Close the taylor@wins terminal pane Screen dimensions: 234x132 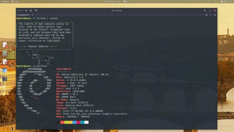click(215, 15)
